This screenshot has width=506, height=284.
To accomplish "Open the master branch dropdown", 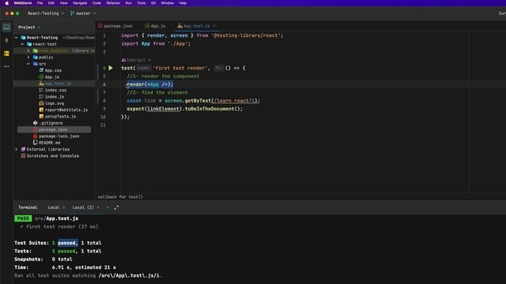I will [x=83, y=13].
